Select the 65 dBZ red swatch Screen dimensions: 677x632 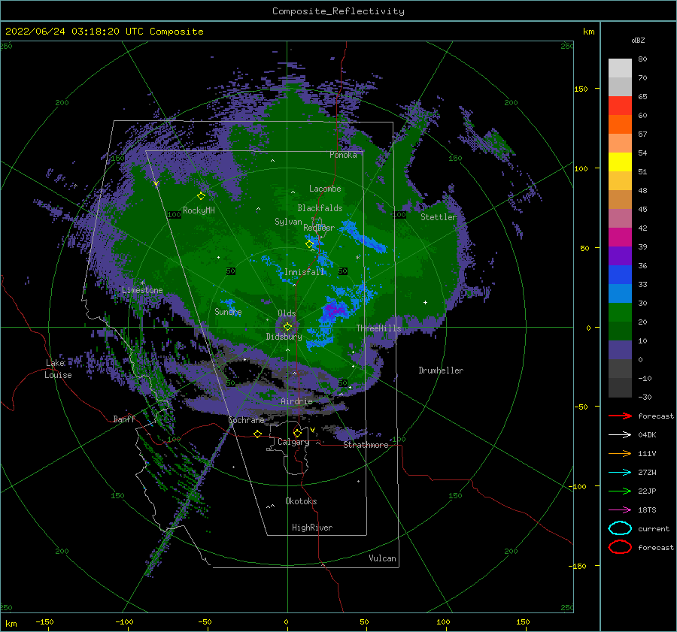tap(620, 105)
